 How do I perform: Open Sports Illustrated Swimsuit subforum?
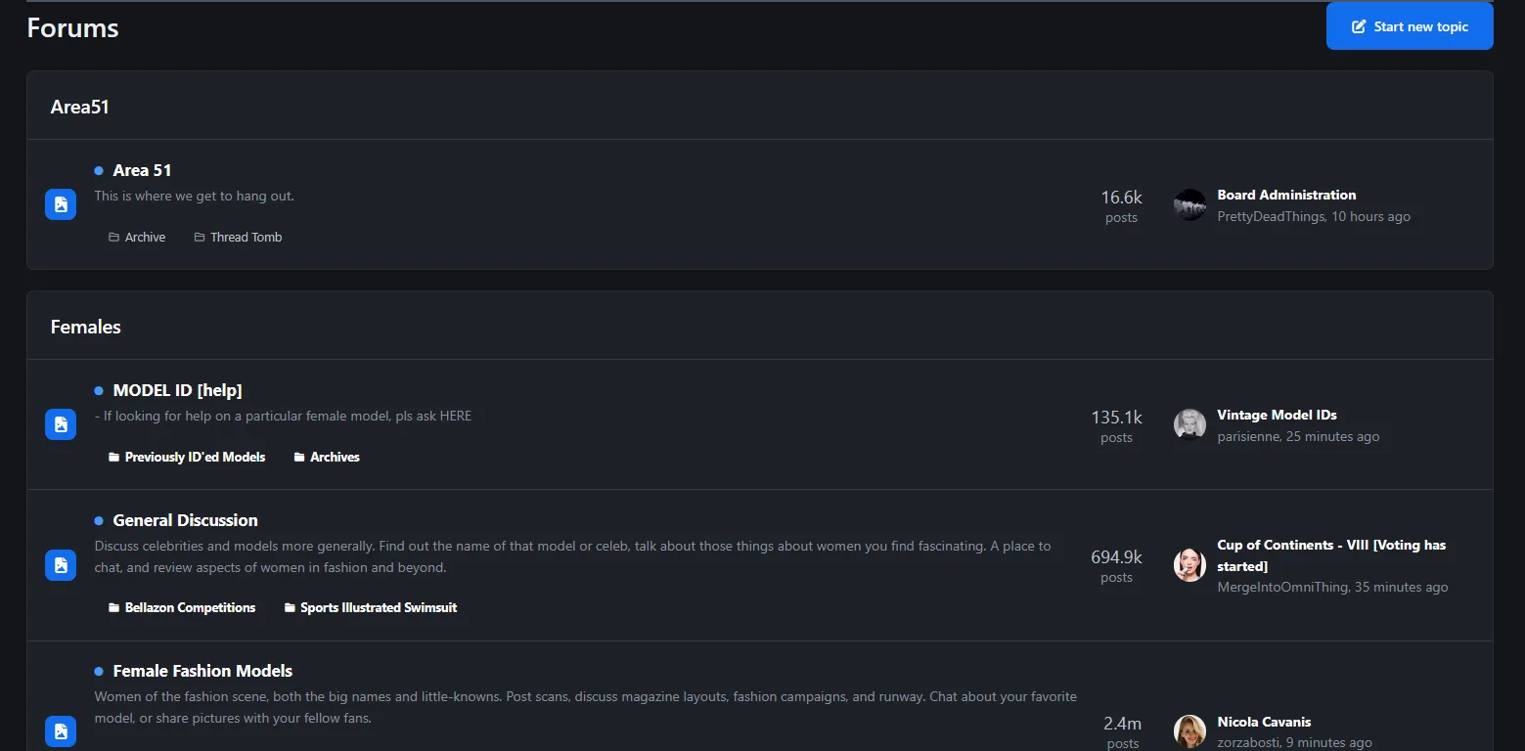click(x=378, y=608)
